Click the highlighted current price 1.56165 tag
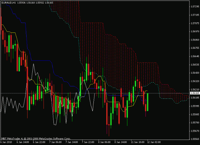This screenshot has height=145, width=200. (x=195, y=93)
